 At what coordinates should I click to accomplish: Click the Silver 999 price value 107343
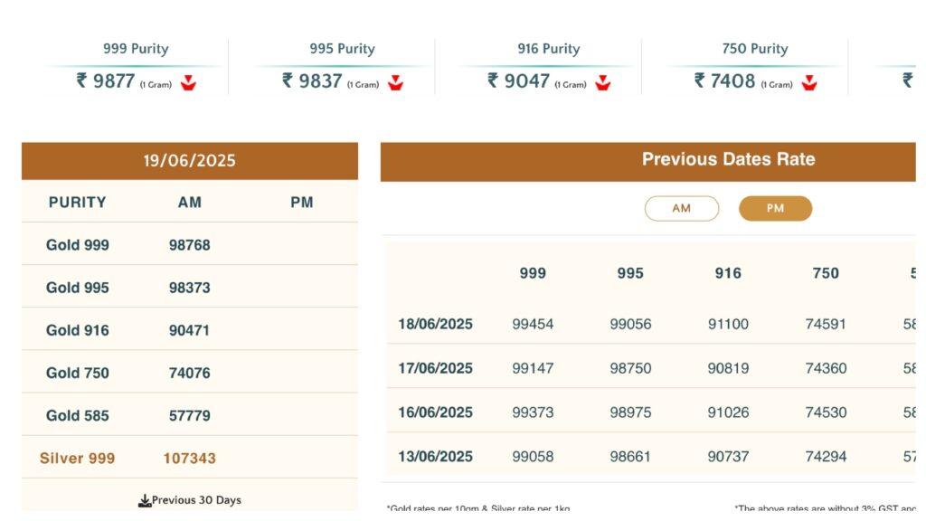pyautogui.click(x=189, y=458)
